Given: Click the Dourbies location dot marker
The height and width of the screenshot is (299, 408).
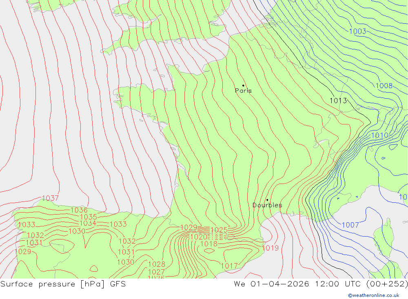Looking at the screenshot, I should [267, 200].
